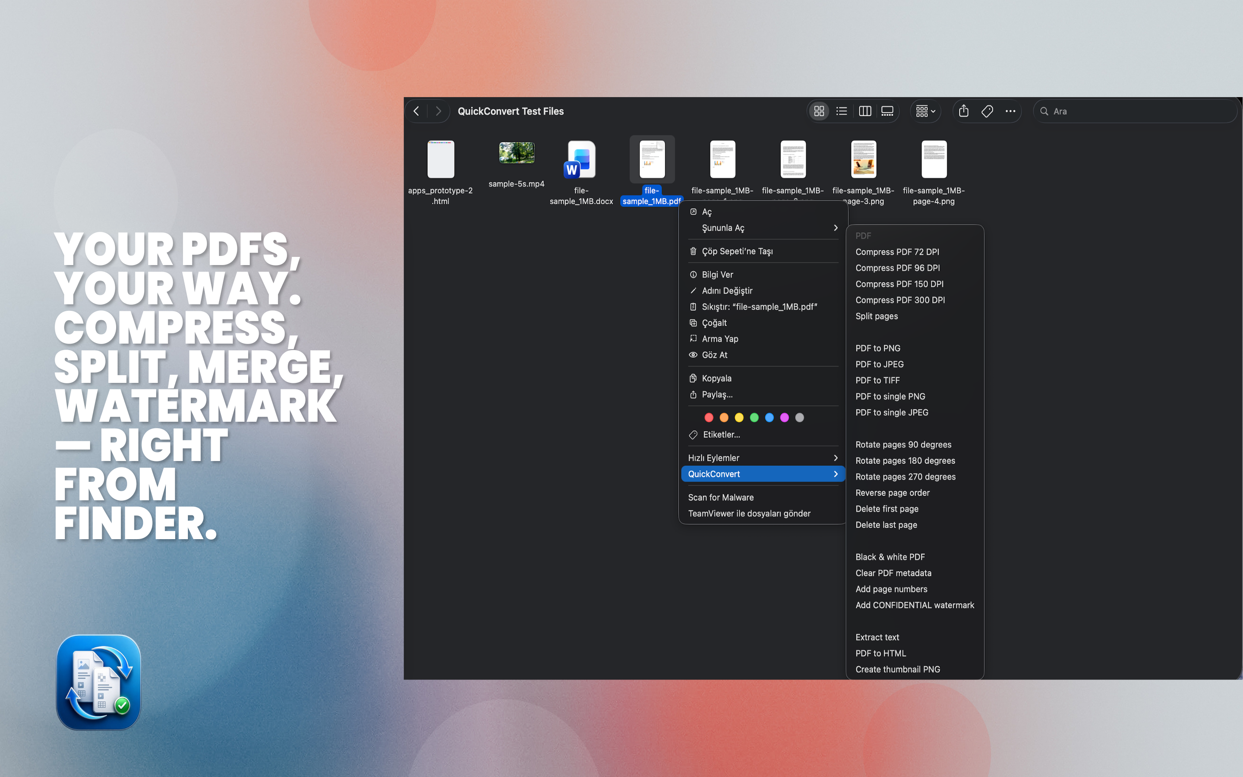Image resolution: width=1243 pixels, height=777 pixels.
Task: Select PDF to TIFF
Action: [x=915, y=380]
